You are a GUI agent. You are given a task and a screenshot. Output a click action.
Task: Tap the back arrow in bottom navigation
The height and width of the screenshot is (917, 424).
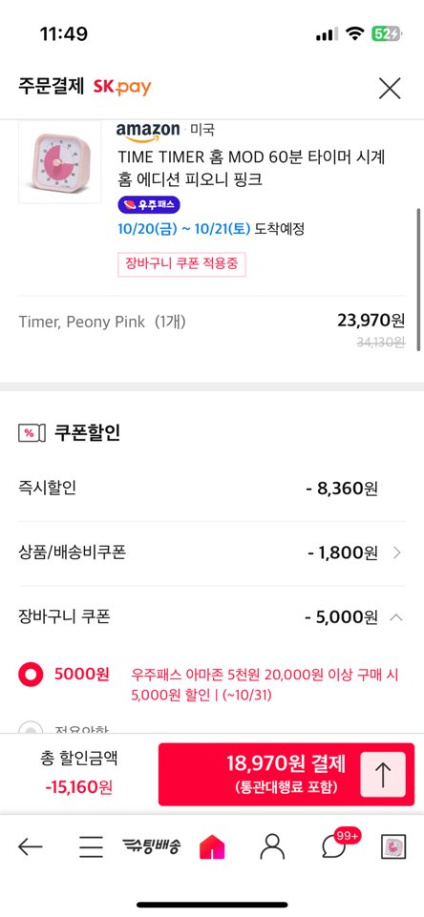tap(30, 845)
